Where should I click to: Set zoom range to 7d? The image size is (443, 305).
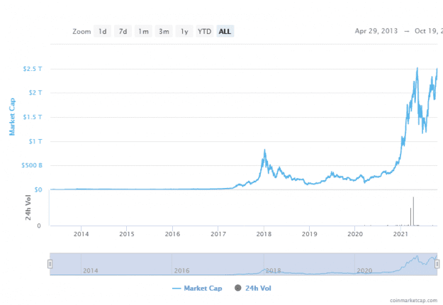pos(123,31)
